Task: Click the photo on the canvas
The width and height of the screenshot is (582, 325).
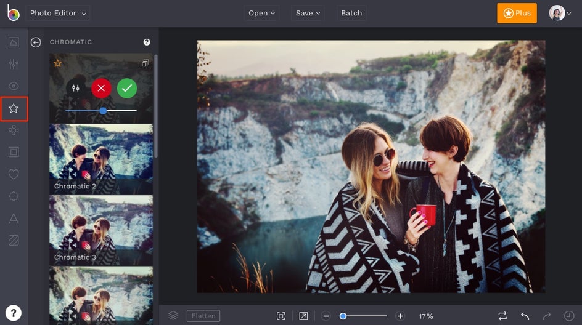Action: coord(371,166)
